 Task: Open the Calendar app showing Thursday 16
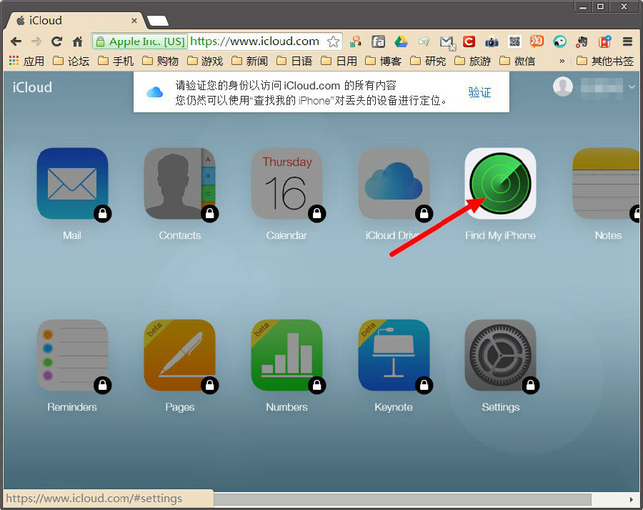pyautogui.click(x=286, y=184)
